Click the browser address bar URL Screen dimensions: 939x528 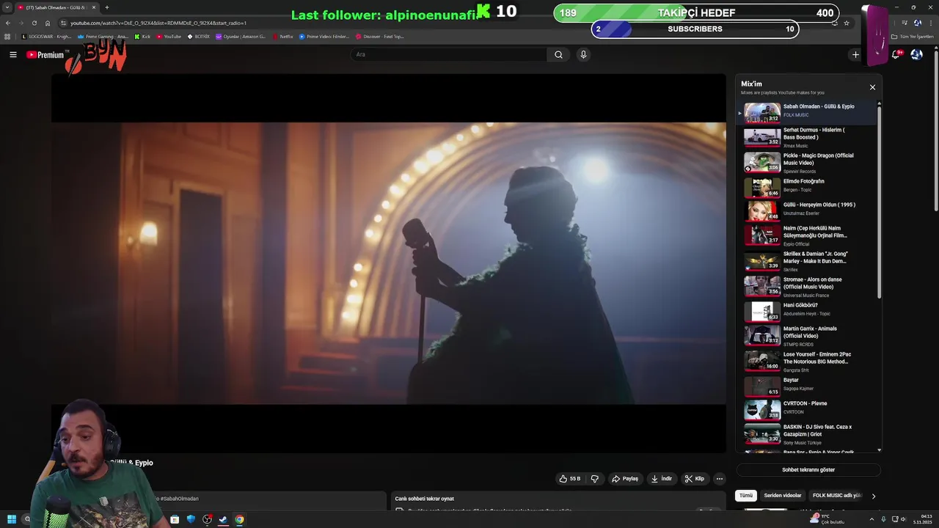click(x=158, y=23)
